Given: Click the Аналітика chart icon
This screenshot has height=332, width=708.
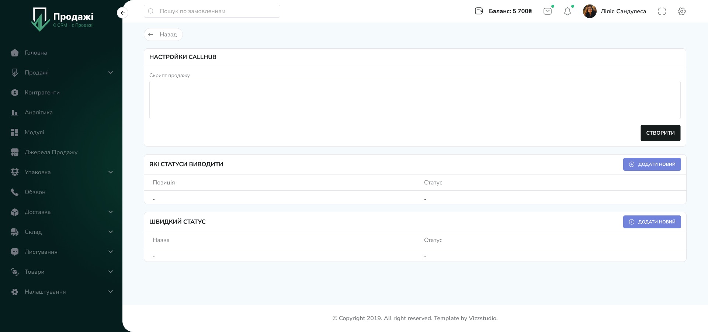Looking at the screenshot, I should 15,113.
